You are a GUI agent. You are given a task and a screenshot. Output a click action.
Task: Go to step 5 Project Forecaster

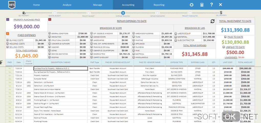click(190, 13)
